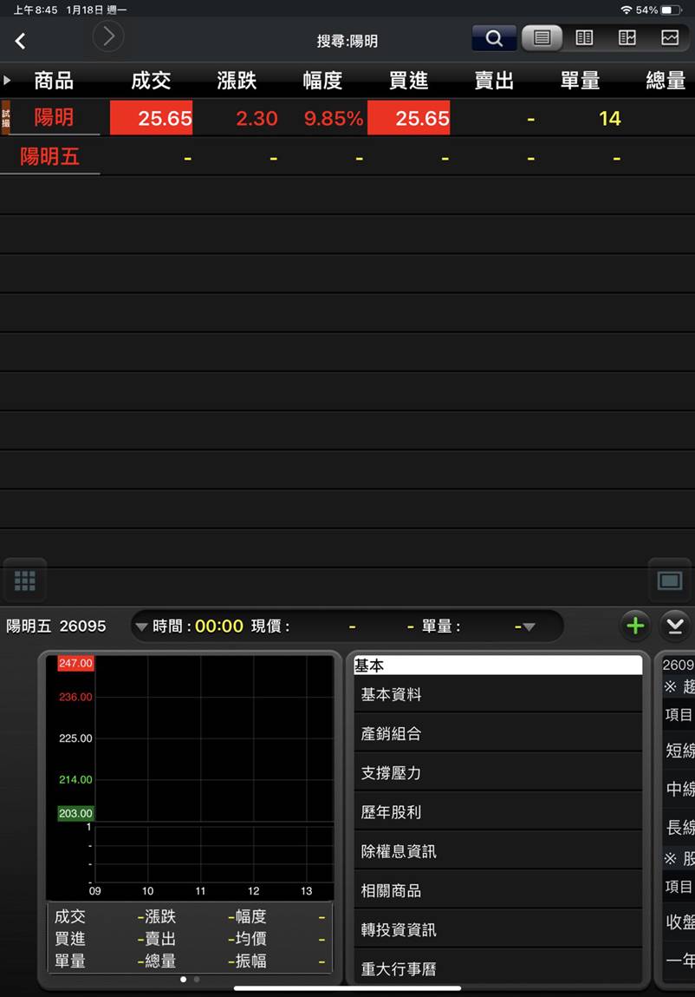Sort by 幅度 column header
This screenshot has height=997, width=695.
[322, 81]
